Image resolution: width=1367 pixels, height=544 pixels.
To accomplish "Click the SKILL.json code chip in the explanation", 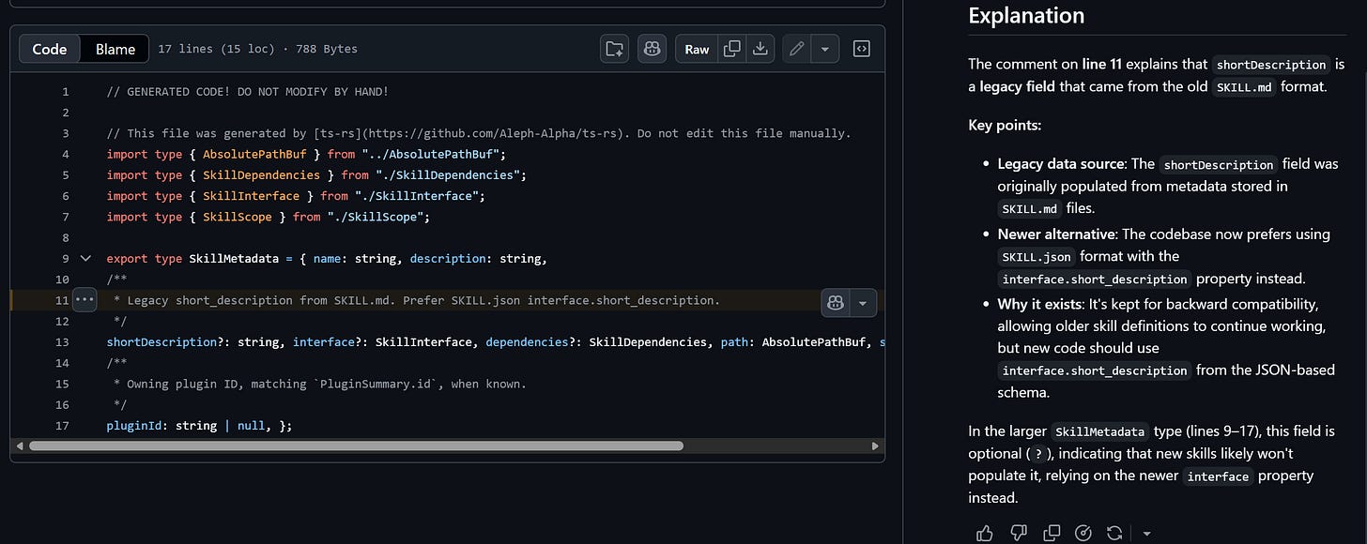I will (x=1037, y=256).
